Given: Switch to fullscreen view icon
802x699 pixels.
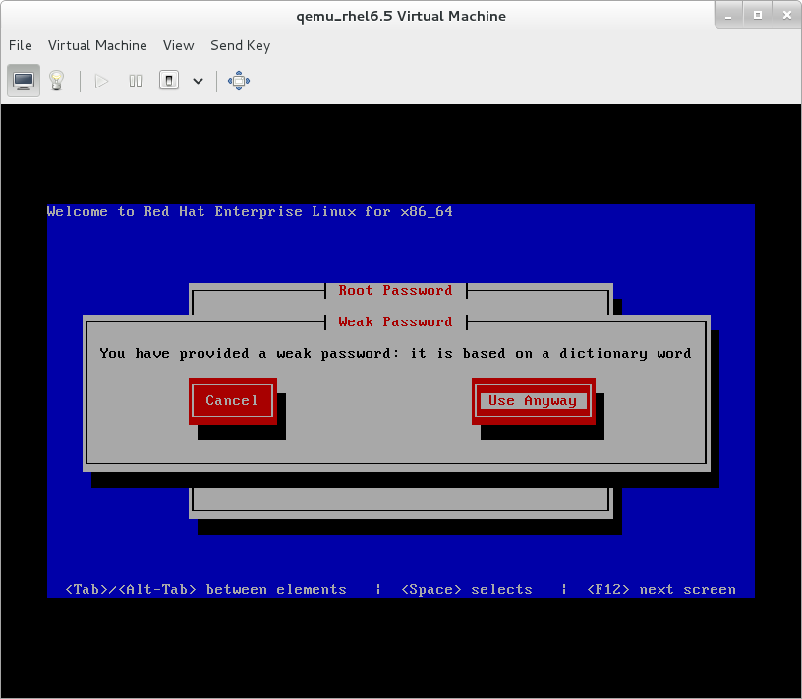Looking at the screenshot, I should pos(239,81).
